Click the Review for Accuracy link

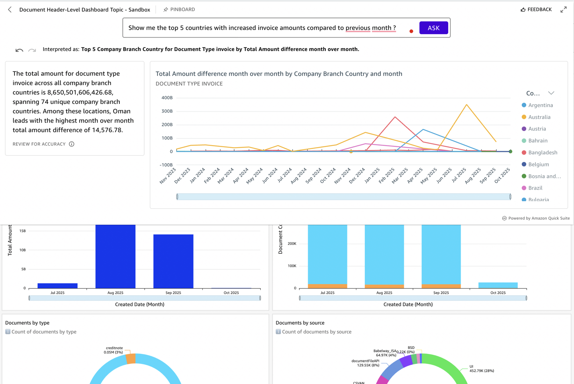tap(39, 144)
